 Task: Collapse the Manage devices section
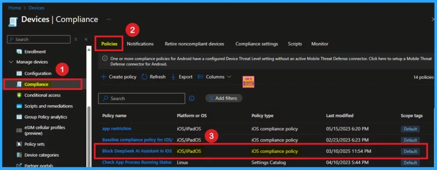[x=11, y=62]
